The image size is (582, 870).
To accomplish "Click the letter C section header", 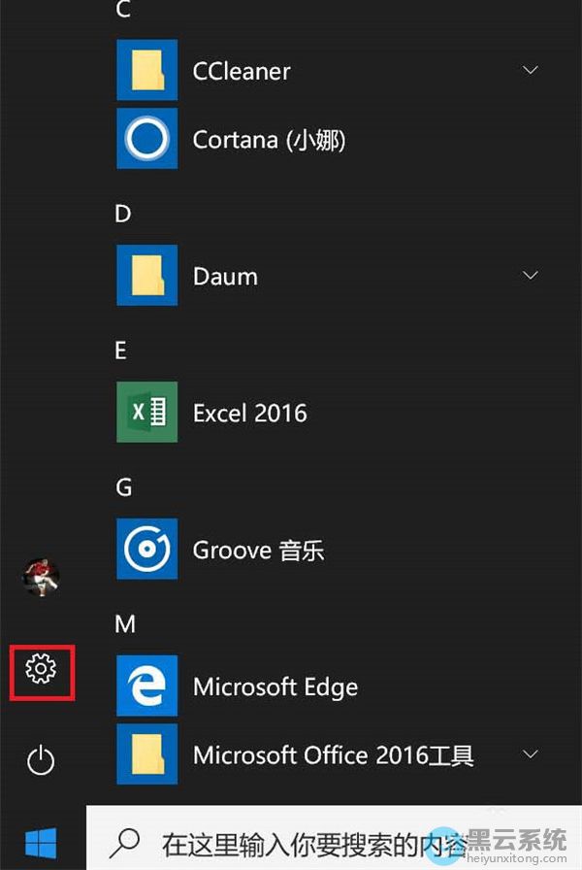I will tap(123, 11).
